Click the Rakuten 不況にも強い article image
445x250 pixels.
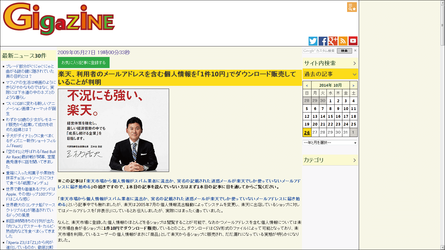[x=113, y=130]
